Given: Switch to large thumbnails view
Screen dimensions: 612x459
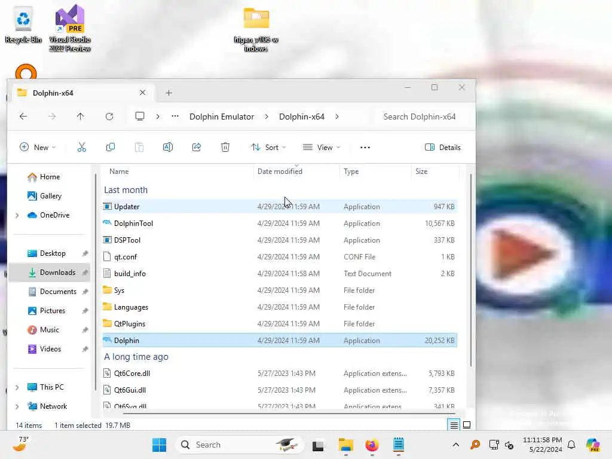Looking at the screenshot, I should pyautogui.click(x=466, y=425).
